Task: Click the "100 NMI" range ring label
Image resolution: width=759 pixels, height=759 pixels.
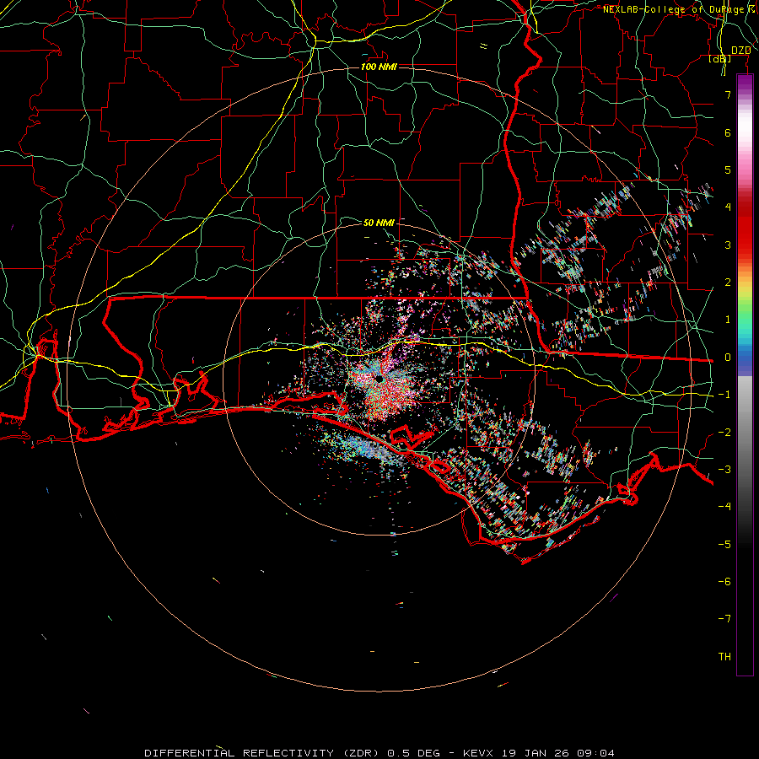Action: [x=379, y=67]
